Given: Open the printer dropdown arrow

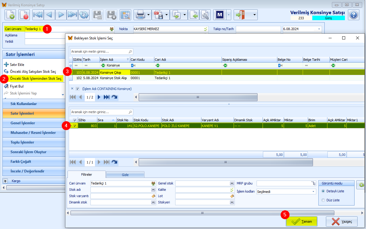Looking at the screenshot, I should (149, 14).
